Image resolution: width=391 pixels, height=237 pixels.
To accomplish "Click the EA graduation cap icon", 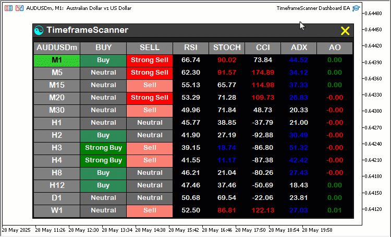I will point(356,8).
